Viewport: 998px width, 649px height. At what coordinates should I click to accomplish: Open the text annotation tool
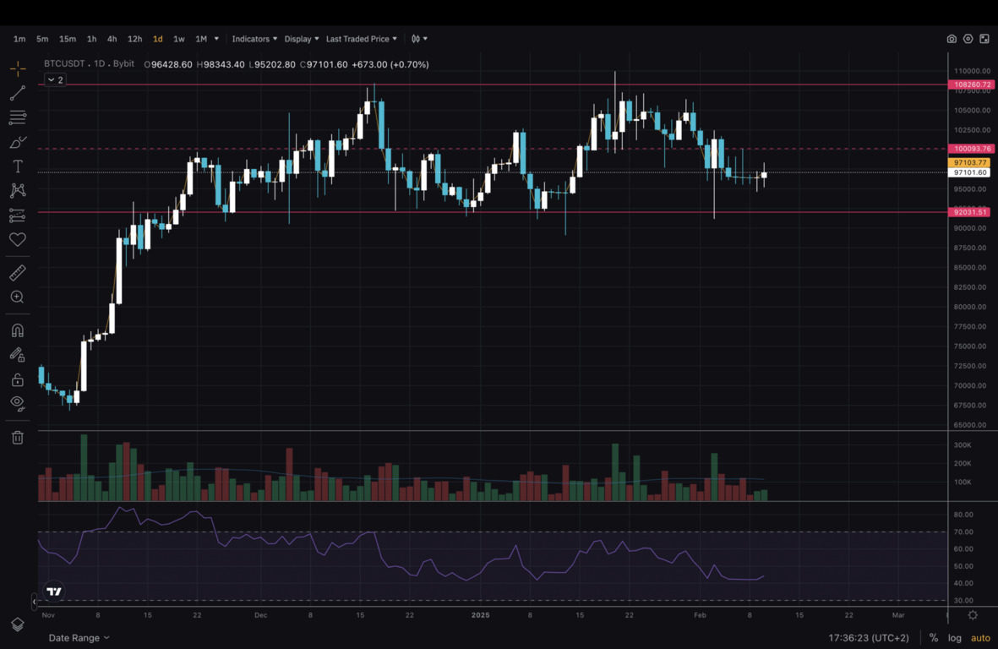[17, 166]
